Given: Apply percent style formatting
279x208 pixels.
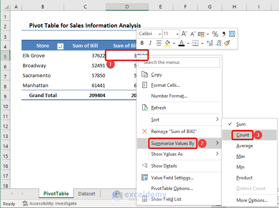Looking at the screenshot, I should pyautogui.click(x=215, y=34).
